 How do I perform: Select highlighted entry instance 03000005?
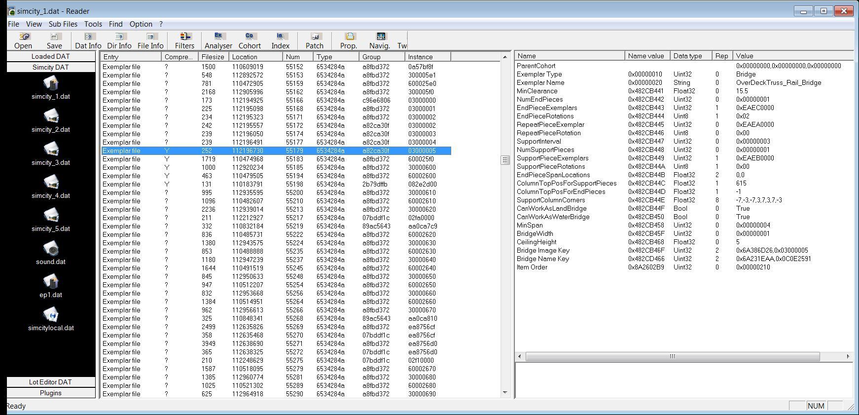(x=276, y=151)
